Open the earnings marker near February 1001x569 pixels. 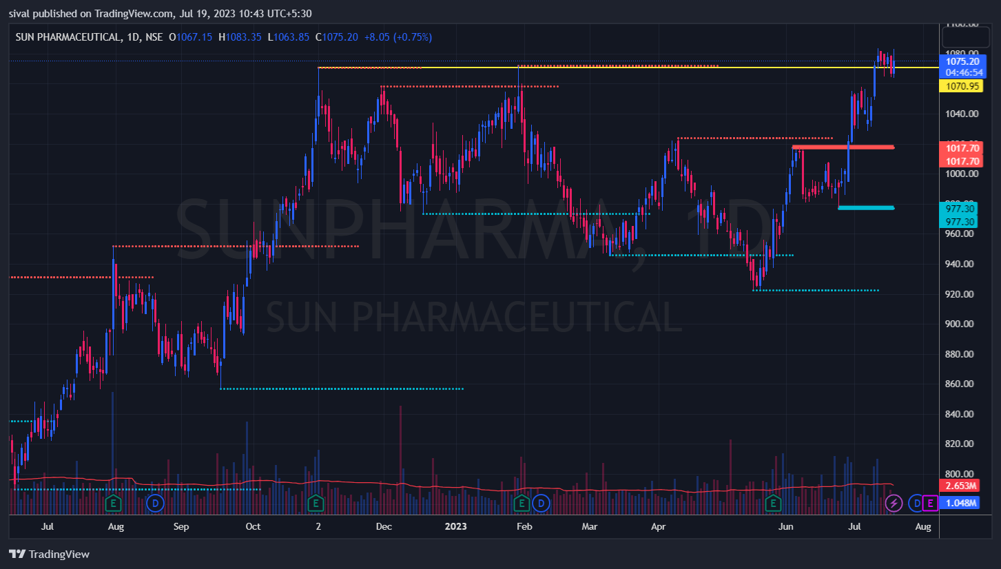click(x=522, y=504)
